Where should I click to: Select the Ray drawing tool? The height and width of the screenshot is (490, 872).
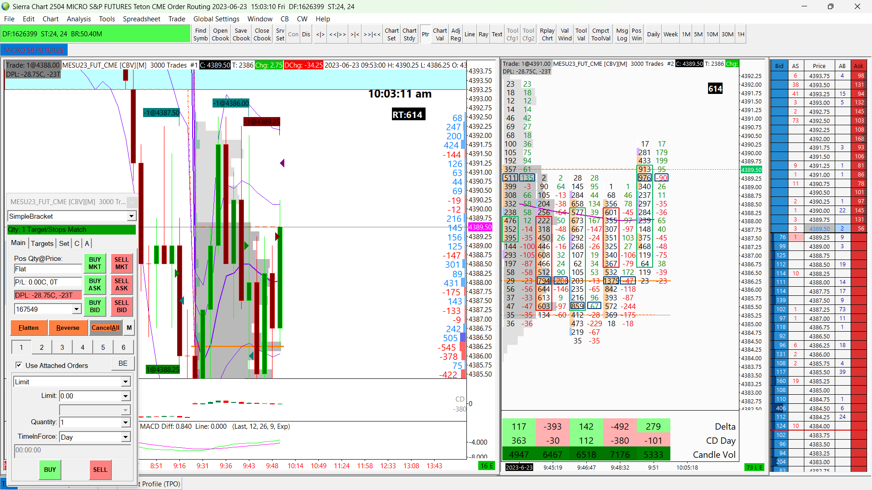tap(483, 34)
